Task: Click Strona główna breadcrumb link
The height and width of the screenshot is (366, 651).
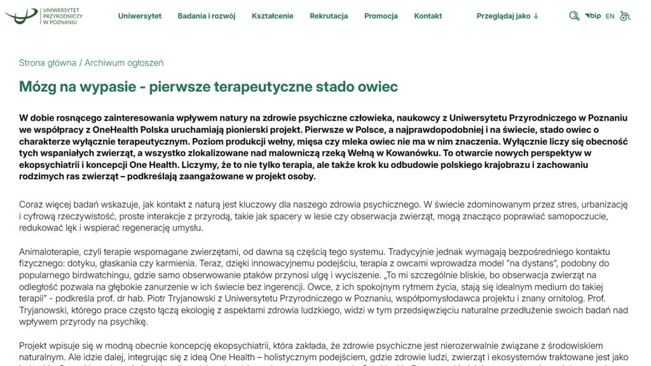Action: click(47, 63)
